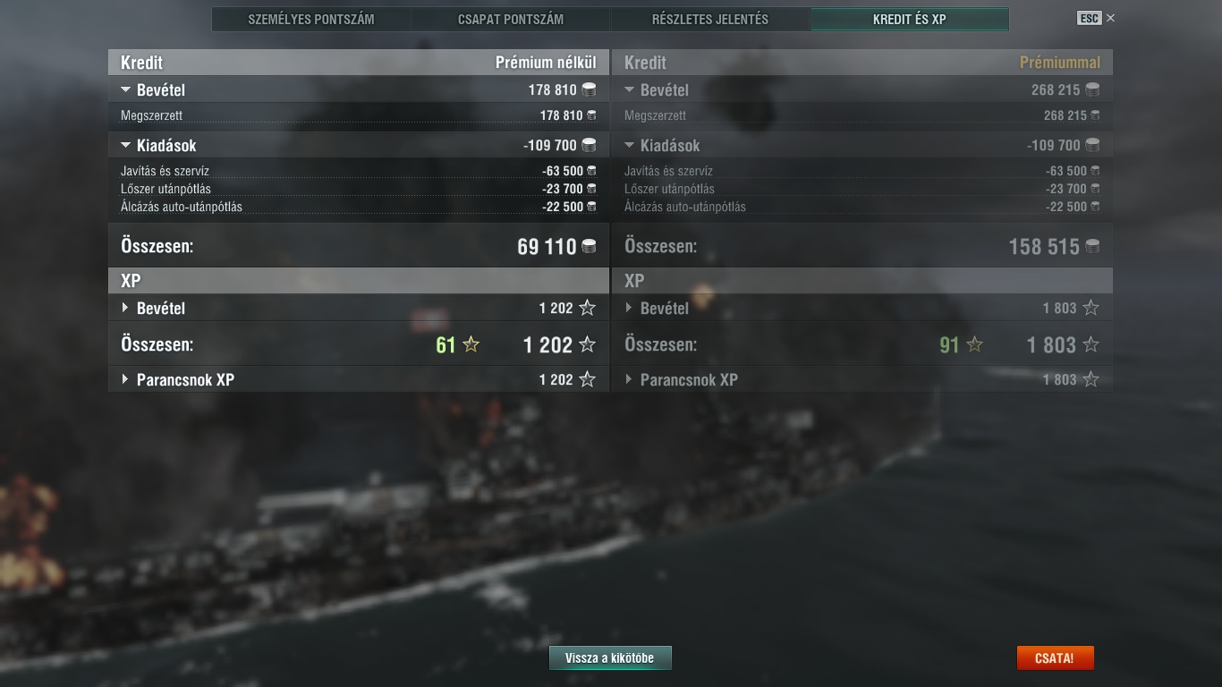Collapse the left Kiadások section
This screenshot has height=687, width=1222.
[126, 145]
